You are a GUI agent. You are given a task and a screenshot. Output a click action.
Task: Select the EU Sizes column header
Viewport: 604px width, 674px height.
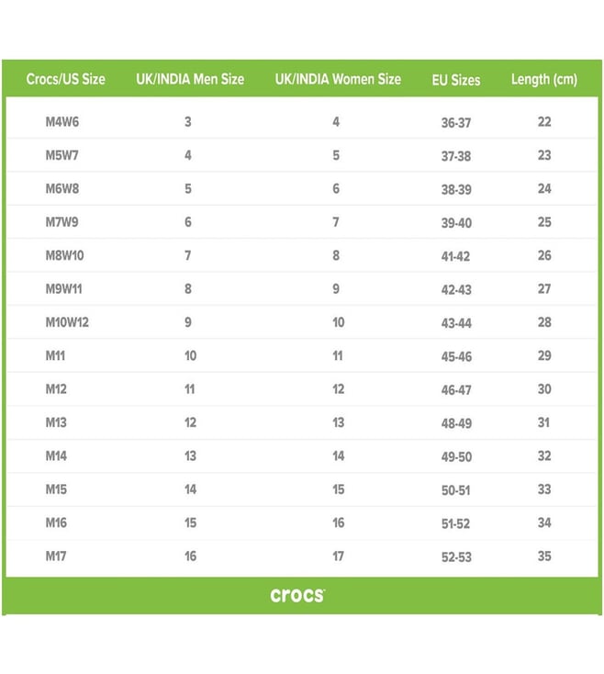click(456, 80)
